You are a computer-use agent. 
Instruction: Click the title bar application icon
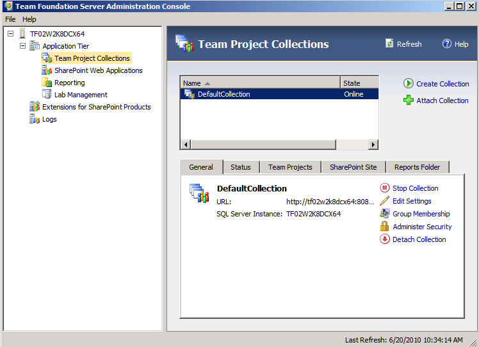[x=8, y=6]
